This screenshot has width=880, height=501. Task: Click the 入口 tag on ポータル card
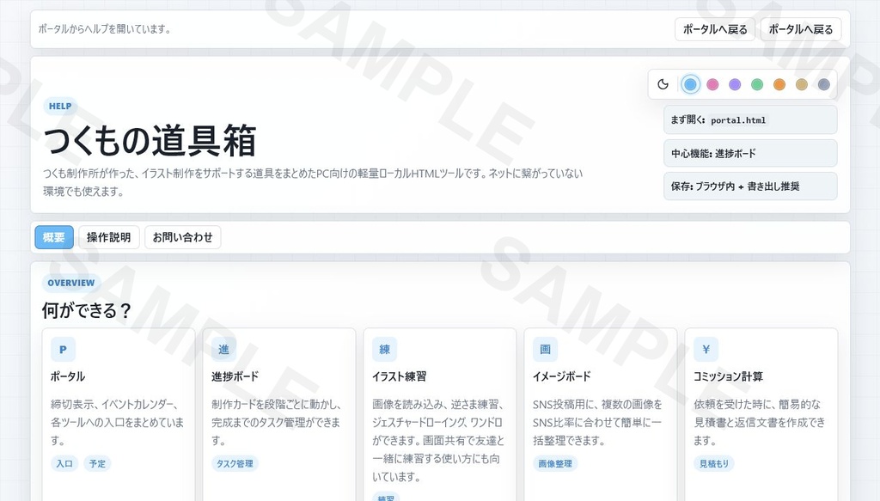pyautogui.click(x=64, y=463)
